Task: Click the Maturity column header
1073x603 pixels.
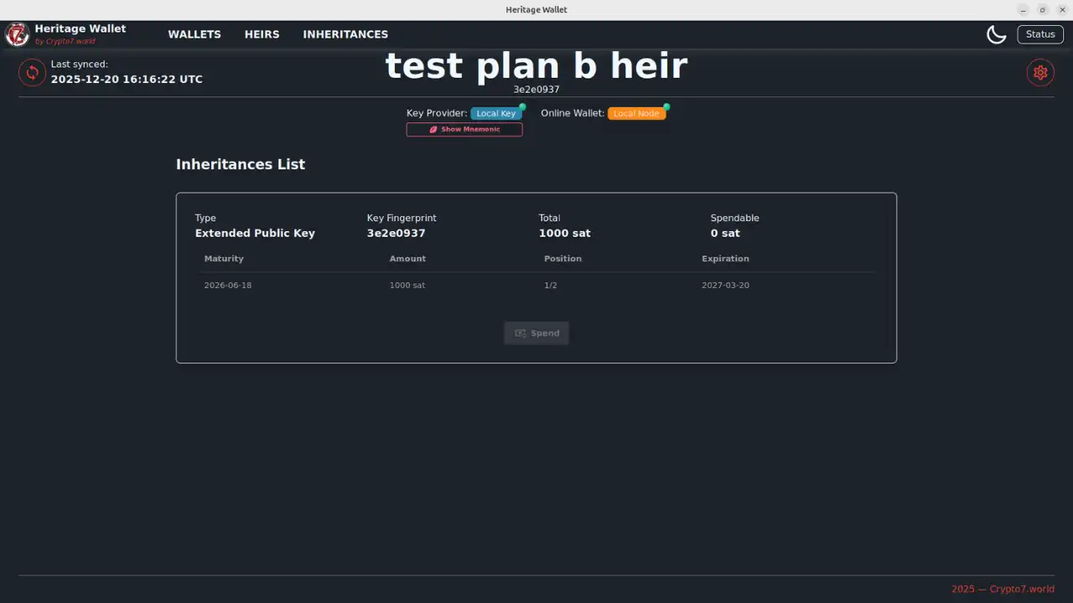Action: (224, 259)
